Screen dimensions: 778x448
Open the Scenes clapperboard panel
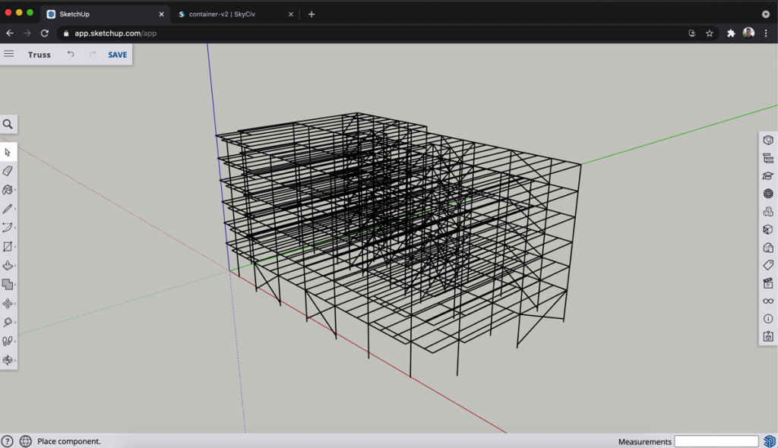pos(768,283)
